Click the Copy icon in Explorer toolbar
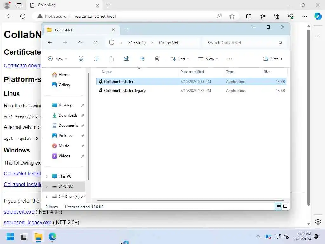Viewport: 325px width, 244px height. (96, 59)
